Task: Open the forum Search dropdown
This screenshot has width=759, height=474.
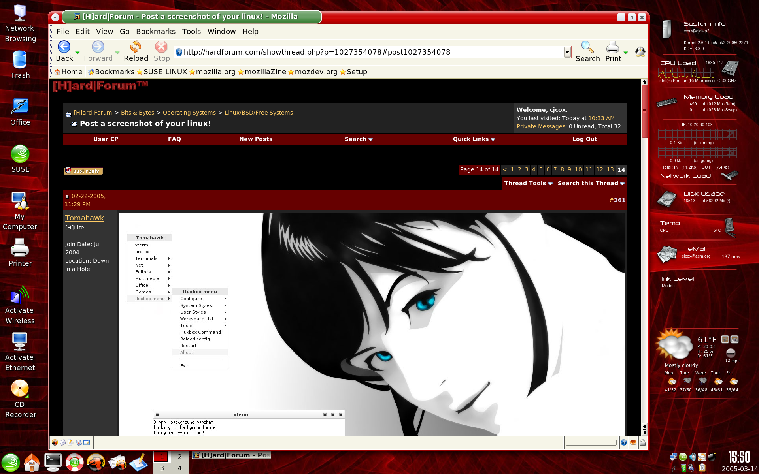Action: pos(359,139)
